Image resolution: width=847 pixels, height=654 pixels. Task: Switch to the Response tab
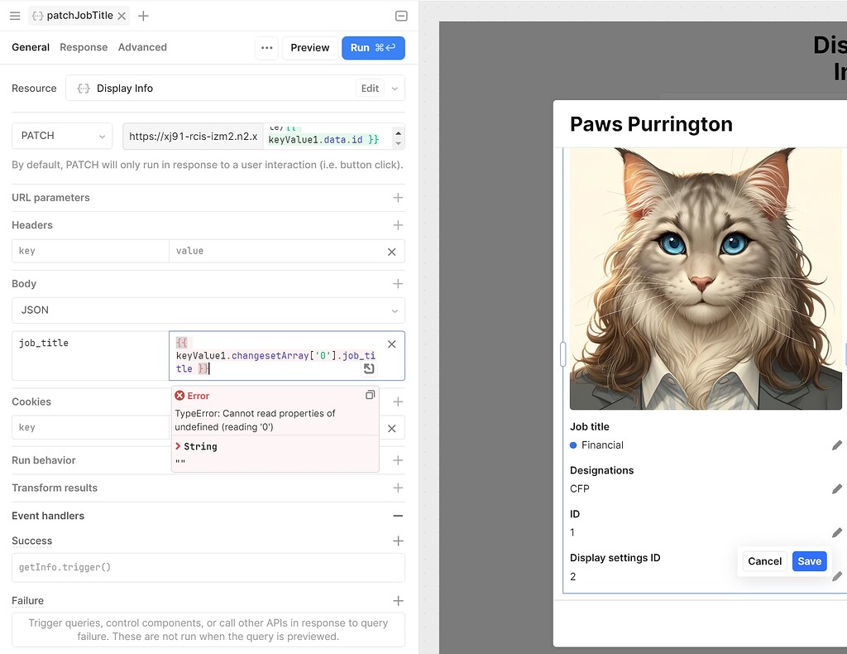(84, 48)
